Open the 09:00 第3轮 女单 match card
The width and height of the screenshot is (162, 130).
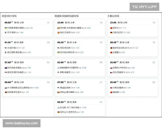click(26, 87)
